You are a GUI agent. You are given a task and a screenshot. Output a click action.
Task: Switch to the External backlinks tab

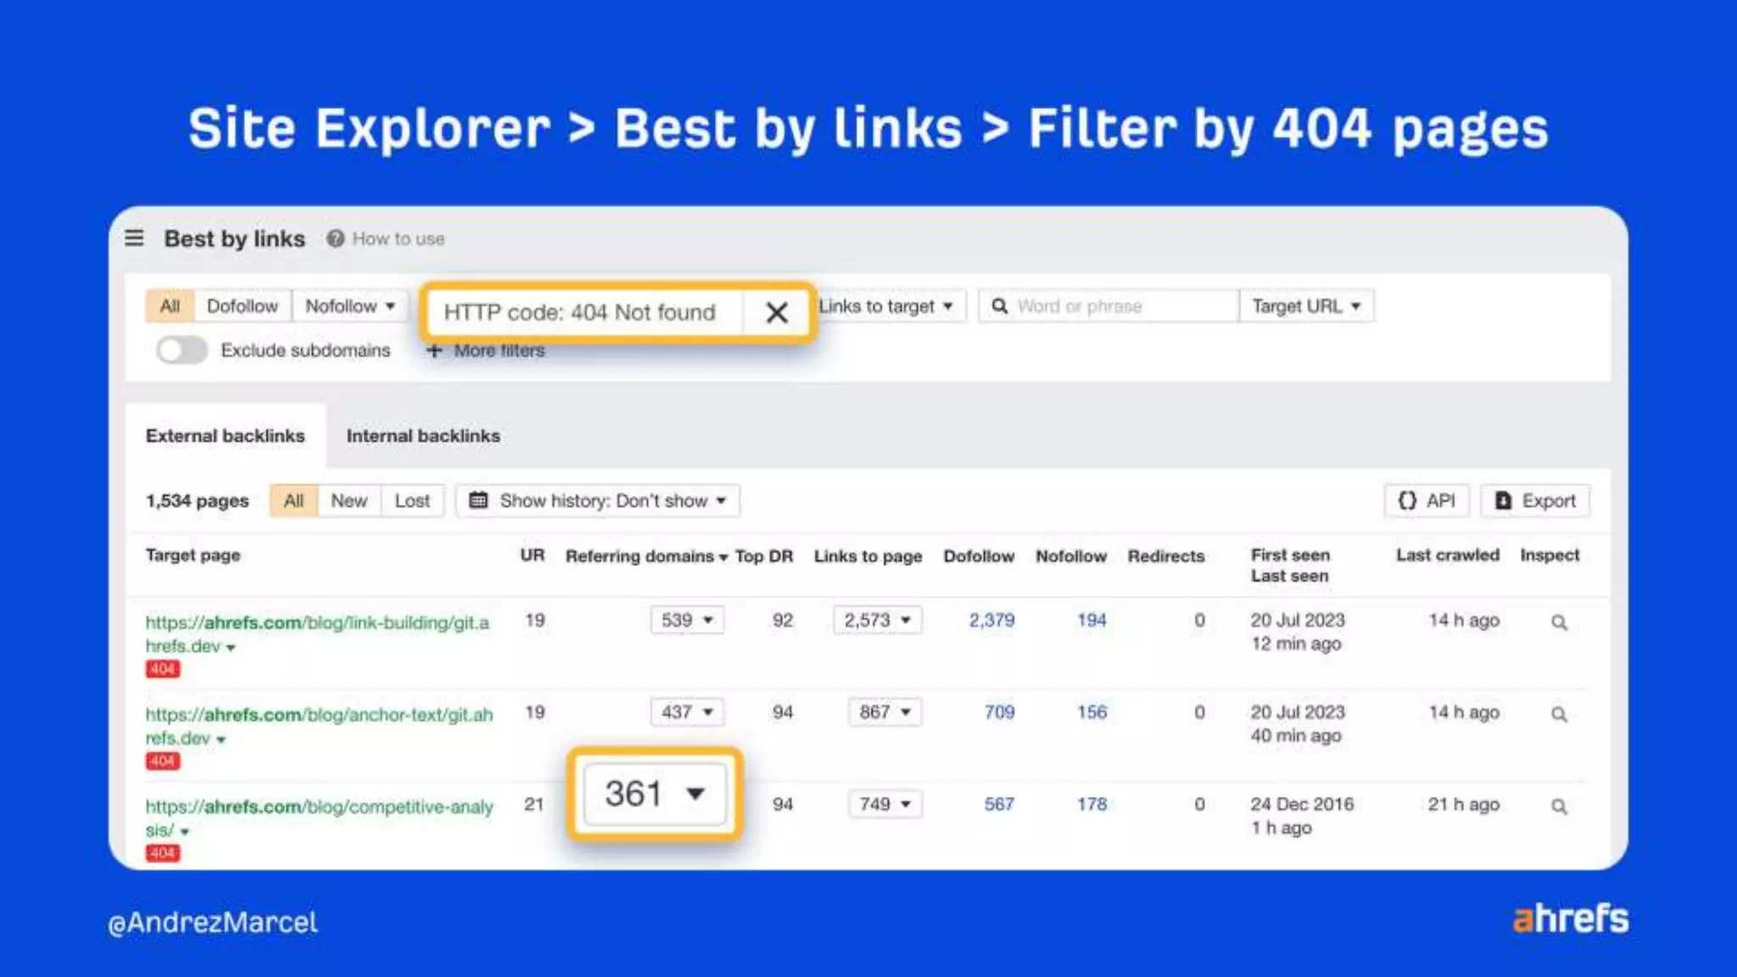tap(226, 436)
